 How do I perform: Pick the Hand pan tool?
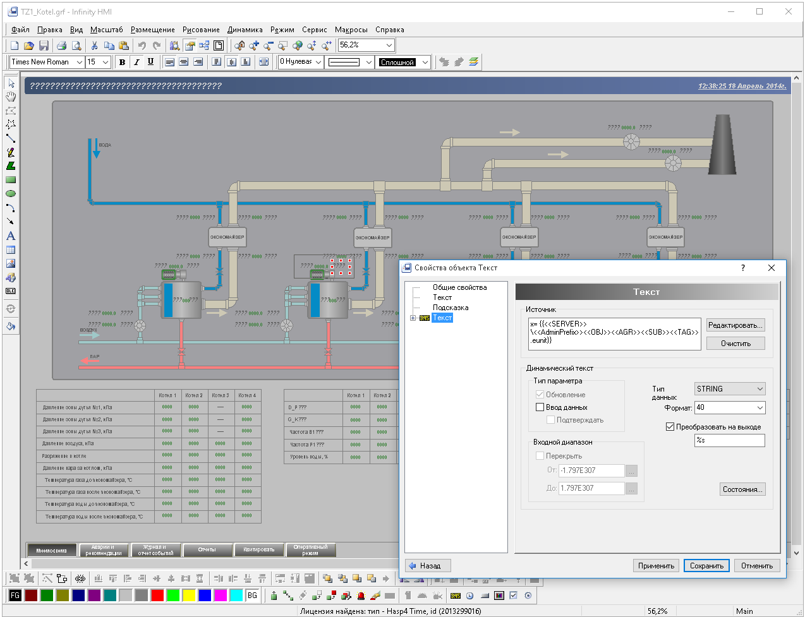(11, 97)
